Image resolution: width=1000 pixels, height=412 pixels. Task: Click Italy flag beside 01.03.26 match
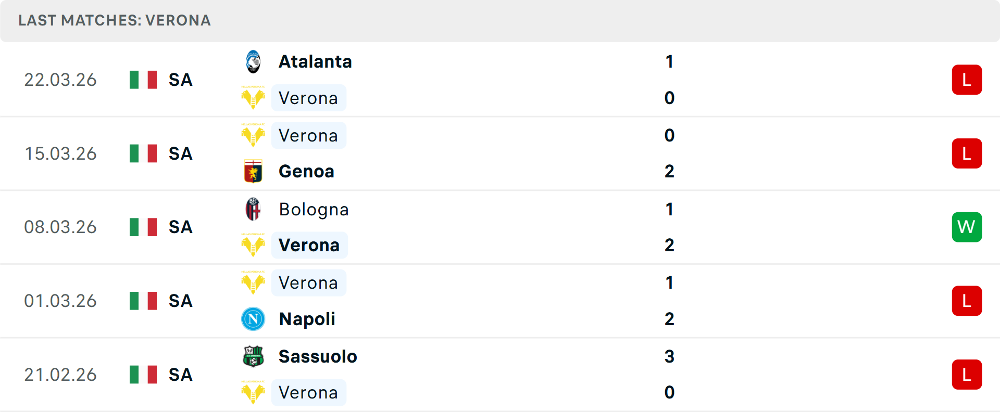point(143,301)
